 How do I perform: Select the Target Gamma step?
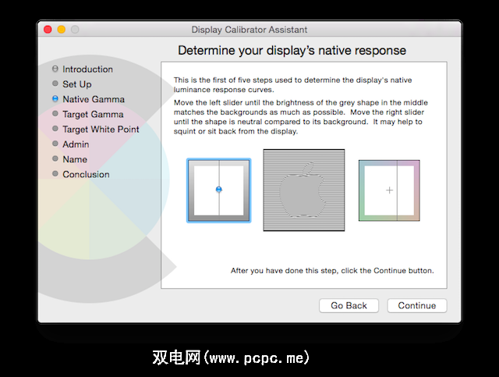pyautogui.click(x=93, y=114)
